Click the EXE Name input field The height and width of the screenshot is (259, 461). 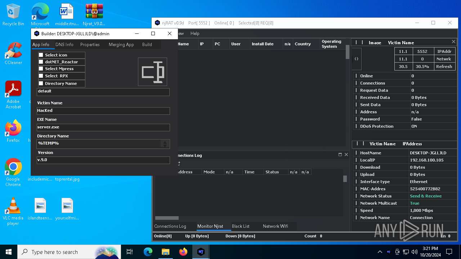click(103, 127)
